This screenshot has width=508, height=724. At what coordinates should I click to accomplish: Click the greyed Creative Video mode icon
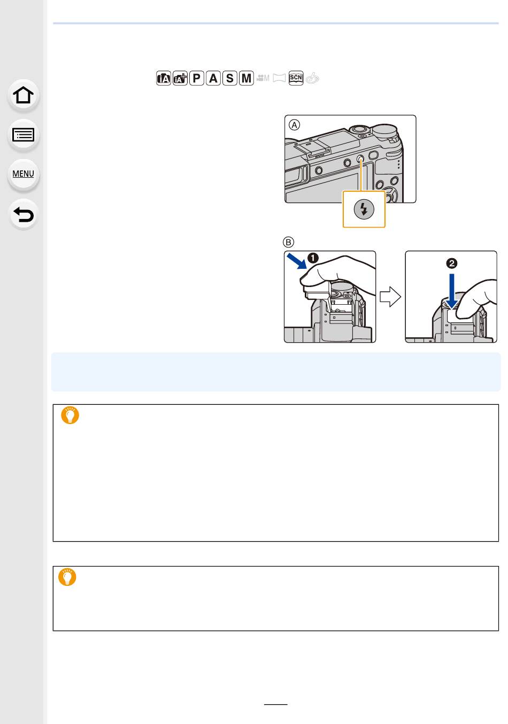pyautogui.click(x=263, y=78)
